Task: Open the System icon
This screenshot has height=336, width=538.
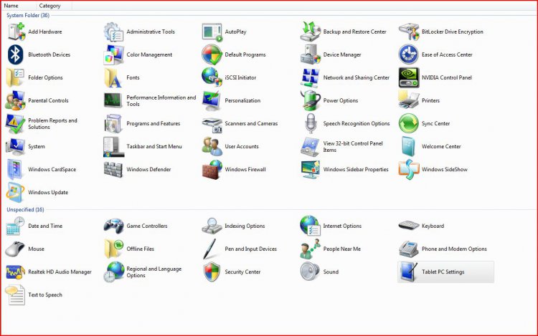Action: click(16, 146)
